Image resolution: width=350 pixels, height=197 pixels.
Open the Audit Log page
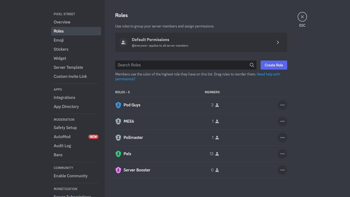click(x=62, y=146)
